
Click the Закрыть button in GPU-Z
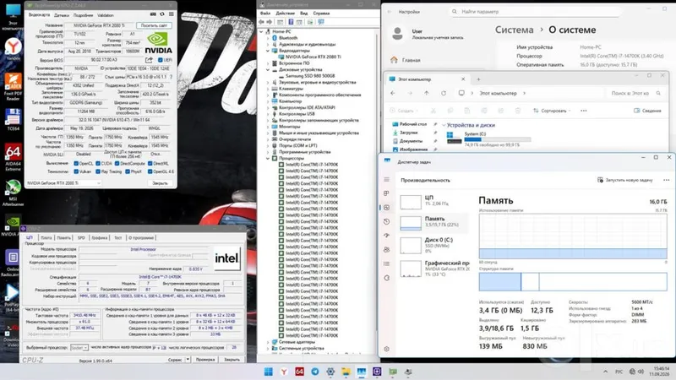coord(160,183)
